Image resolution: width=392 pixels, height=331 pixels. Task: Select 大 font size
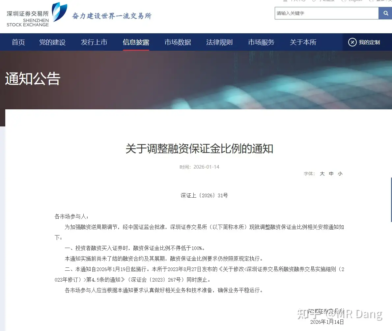[x=322, y=174]
